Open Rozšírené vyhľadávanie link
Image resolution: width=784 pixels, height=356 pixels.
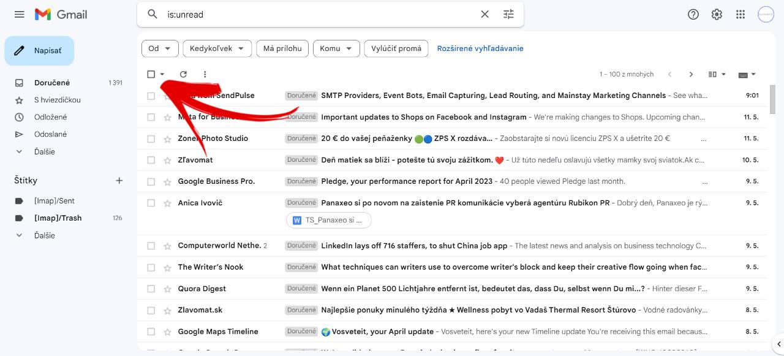point(480,48)
